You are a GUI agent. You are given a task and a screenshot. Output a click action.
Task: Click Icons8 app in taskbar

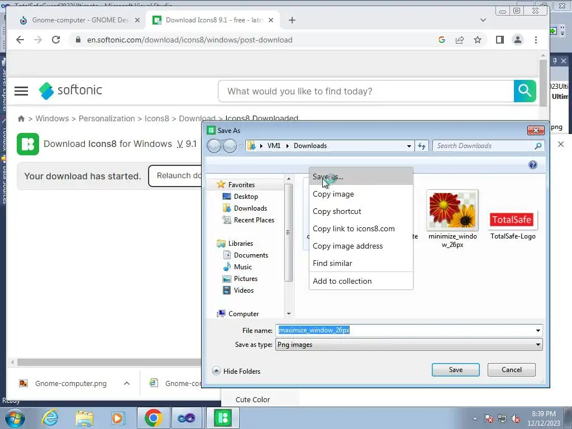(x=223, y=418)
